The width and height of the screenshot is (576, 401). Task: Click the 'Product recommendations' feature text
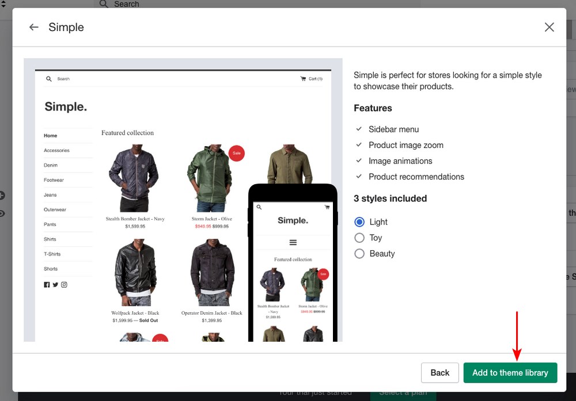416,177
